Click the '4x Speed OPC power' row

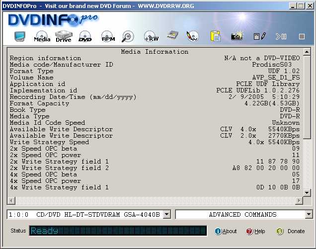tap(155, 181)
